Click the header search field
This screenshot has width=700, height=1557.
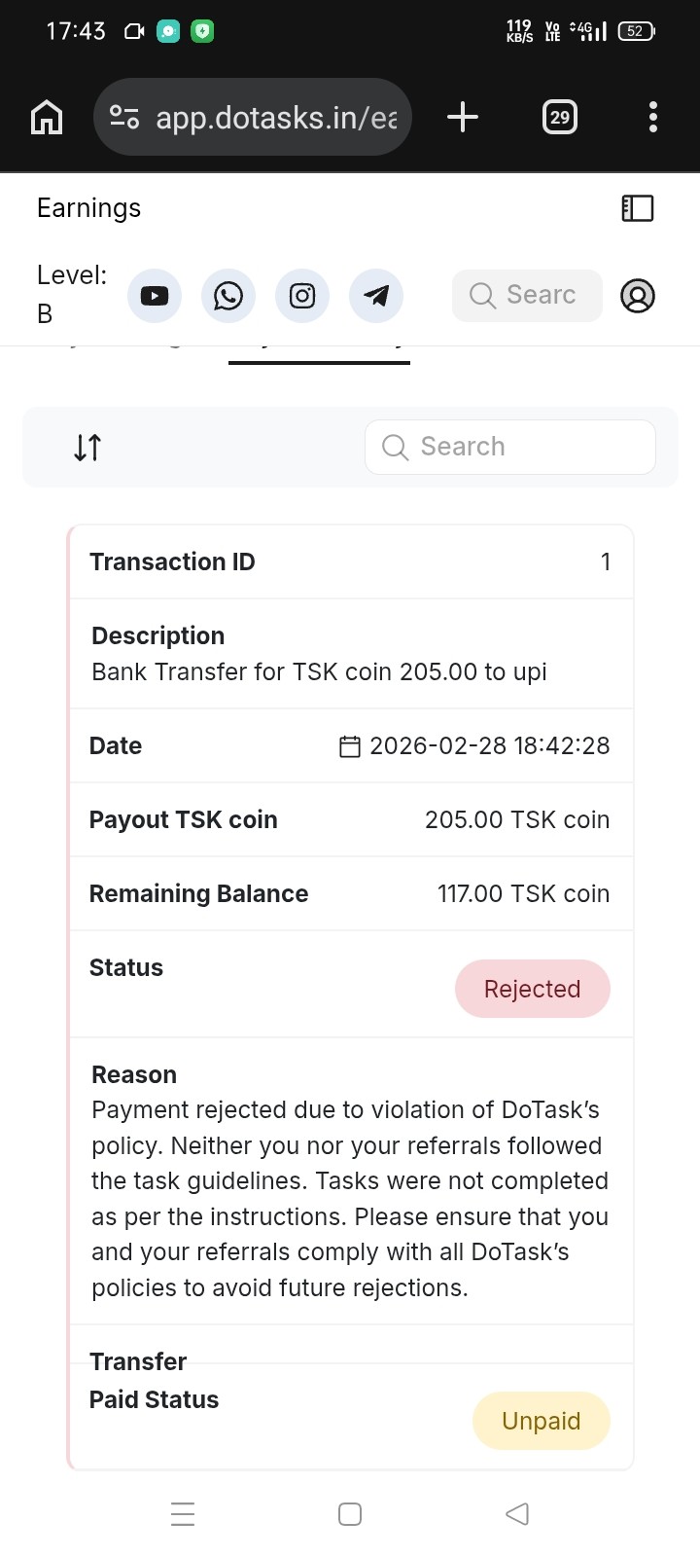(x=527, y=296)
